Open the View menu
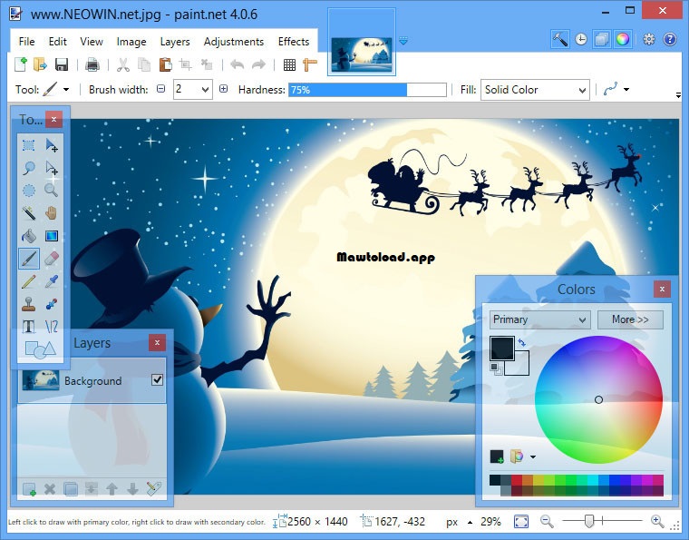Screen dimensions: 689x540 click(92, 42)
